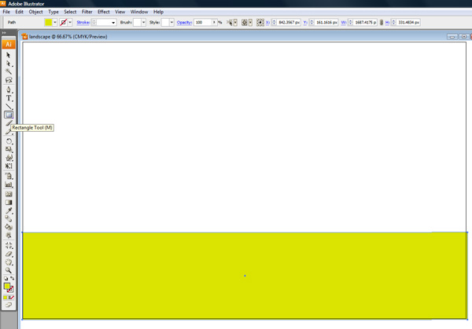Image resolution: width=472 pixels, height=329 pixels.
Task: Open the Object menu
Action: [36, 12]
